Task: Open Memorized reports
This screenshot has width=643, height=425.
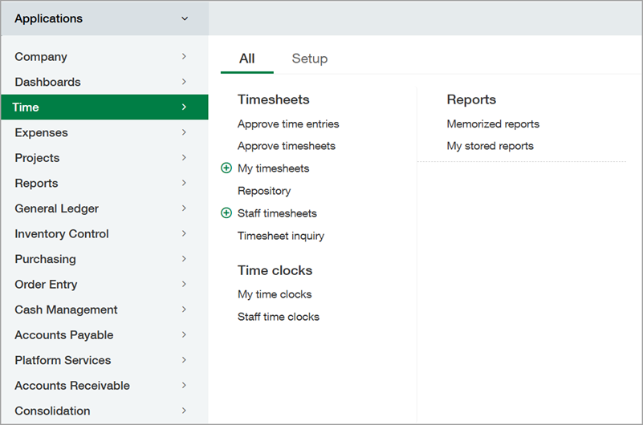Action: 493,124
